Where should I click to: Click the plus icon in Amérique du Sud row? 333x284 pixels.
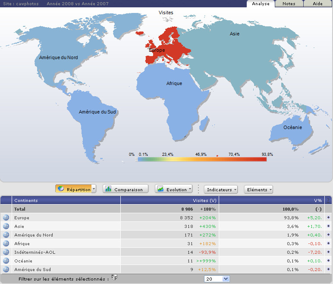pos(328,269)
